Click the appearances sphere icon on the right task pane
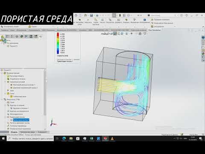The width and height of the screenshot is (205, 154). [x=203, y=53]
